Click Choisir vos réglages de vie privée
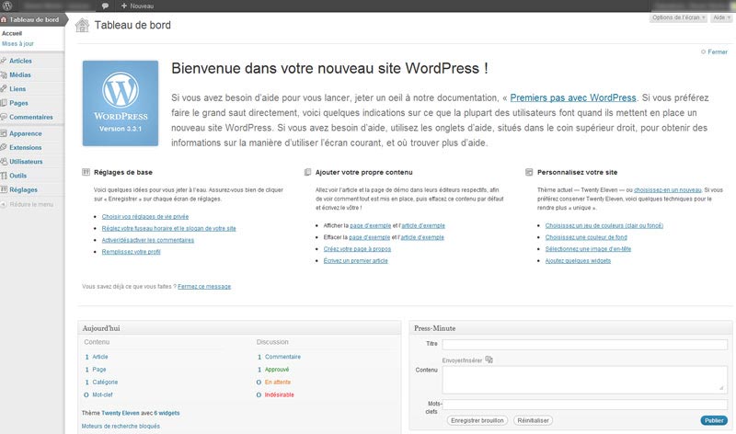 pyautogui.click(x=145, y=216)
